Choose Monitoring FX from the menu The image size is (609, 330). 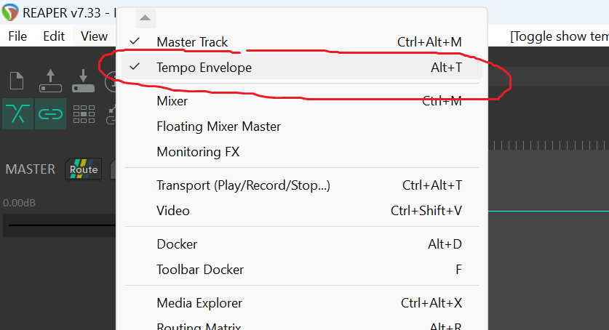[198, 152]
